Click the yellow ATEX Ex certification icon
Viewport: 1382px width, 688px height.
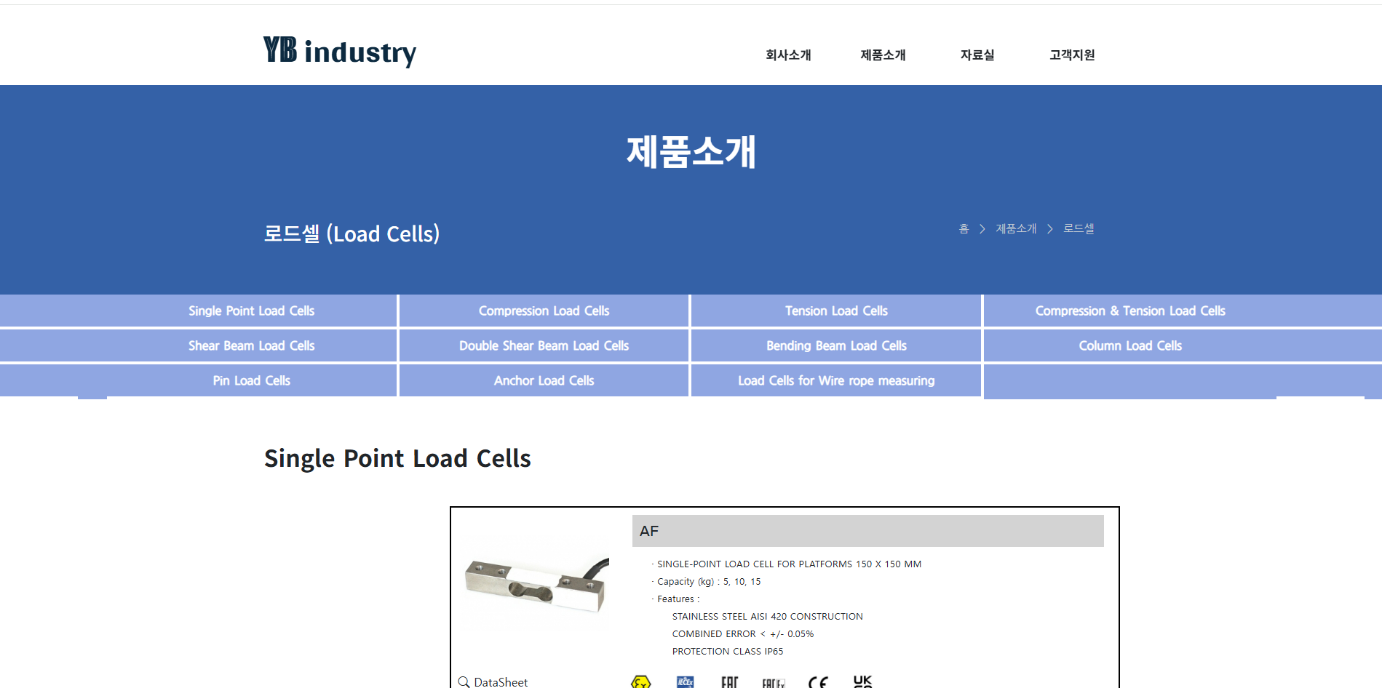point(640,682)
